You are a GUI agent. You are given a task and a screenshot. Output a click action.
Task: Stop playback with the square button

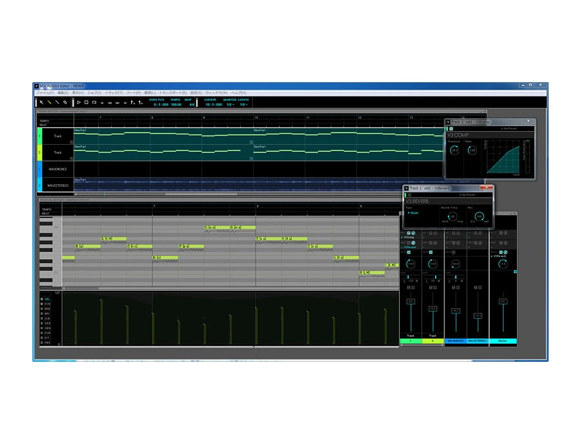click(87, 102)
